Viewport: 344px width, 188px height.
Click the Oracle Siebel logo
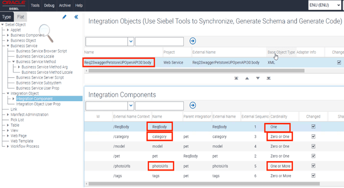[14, 5]
